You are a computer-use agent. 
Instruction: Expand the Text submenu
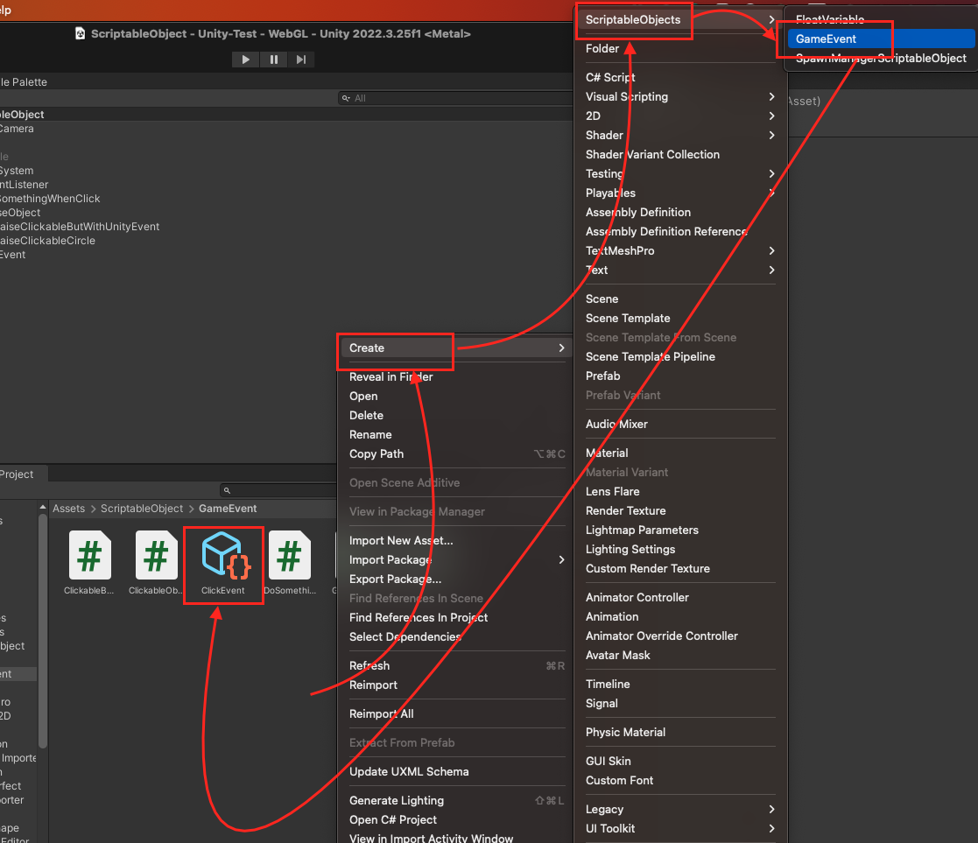[679, 270]
